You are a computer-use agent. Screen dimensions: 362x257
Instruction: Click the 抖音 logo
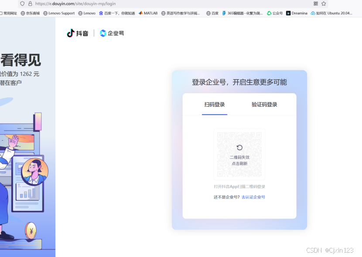click(78, 33)
